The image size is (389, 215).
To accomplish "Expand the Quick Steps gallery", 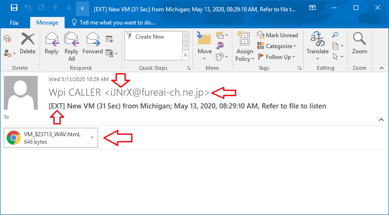I will (x=186, y=56).
